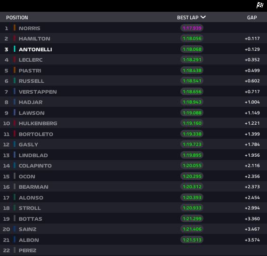This screenshot has height=256, width=267.
Task: Click Verstappen's lap time badge 1:18.656
Action: pyautogui.click(x=192, y=92)
